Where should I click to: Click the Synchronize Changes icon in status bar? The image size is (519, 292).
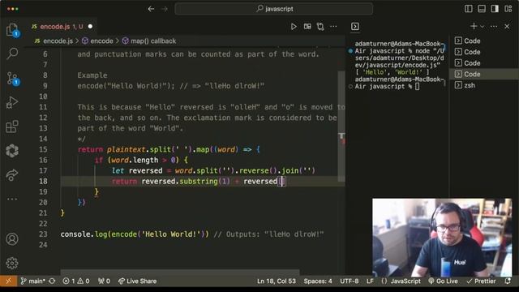[52, 281]
